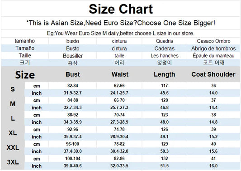Click the Euro Size M example line
Screen dimensions: 241x171
coord(121,33)
